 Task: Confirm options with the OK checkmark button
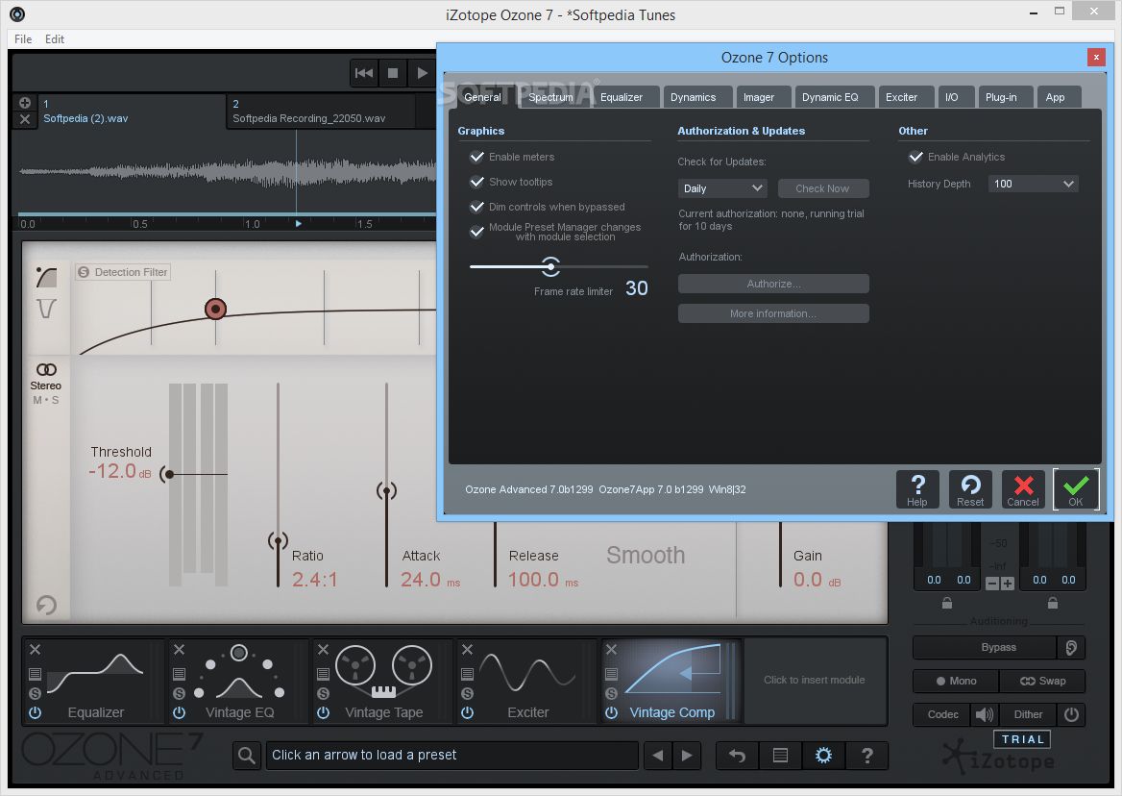[x=1076, y=489]
